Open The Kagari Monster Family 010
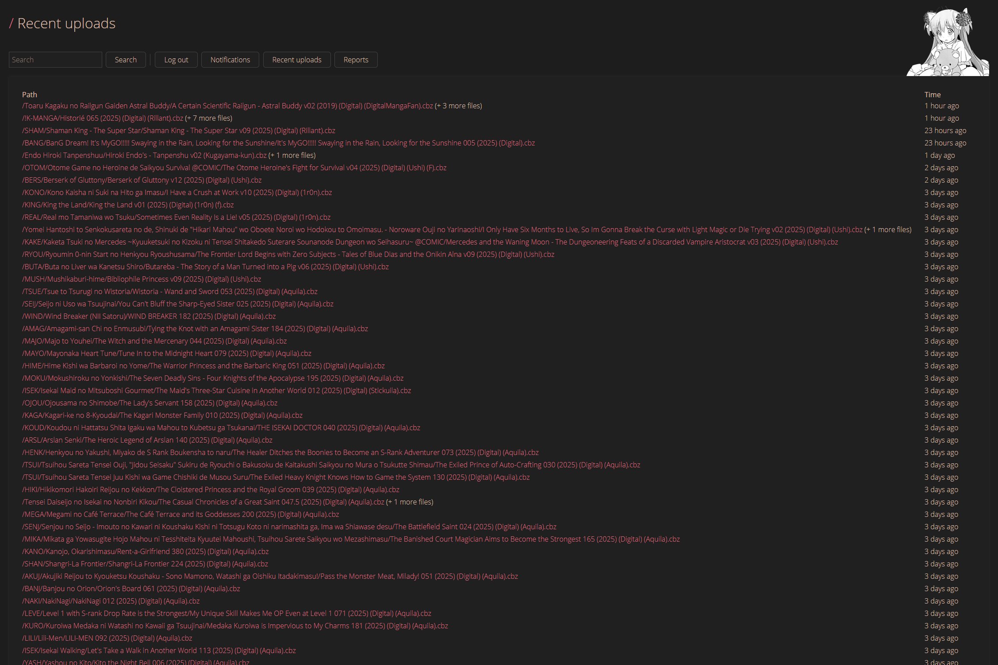 [x=162, y=415]
